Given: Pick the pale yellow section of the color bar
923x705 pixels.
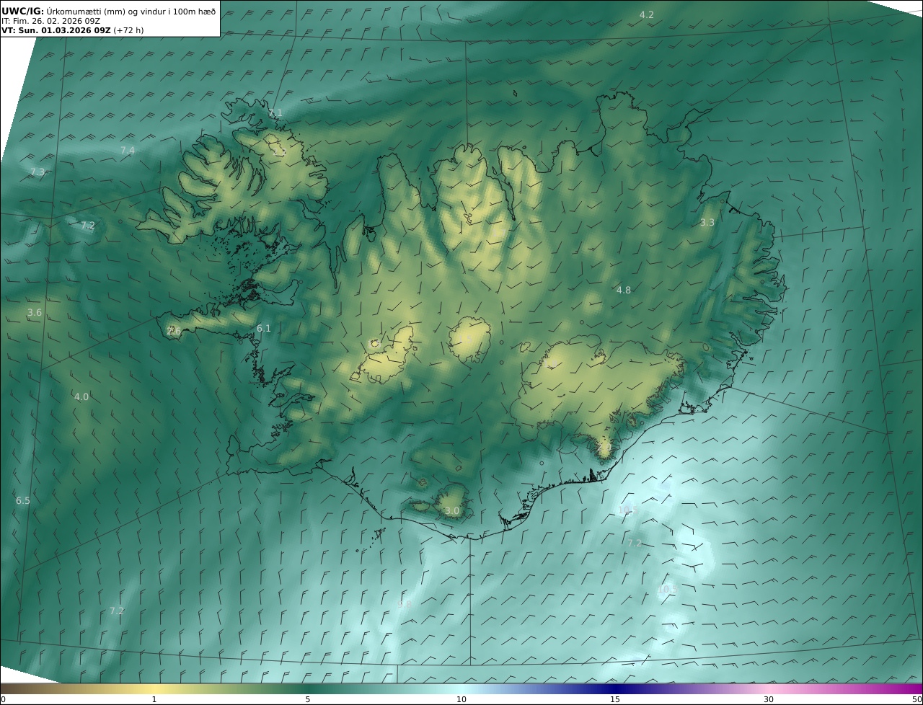Looking at the screenshot, I should pos(154,688).
